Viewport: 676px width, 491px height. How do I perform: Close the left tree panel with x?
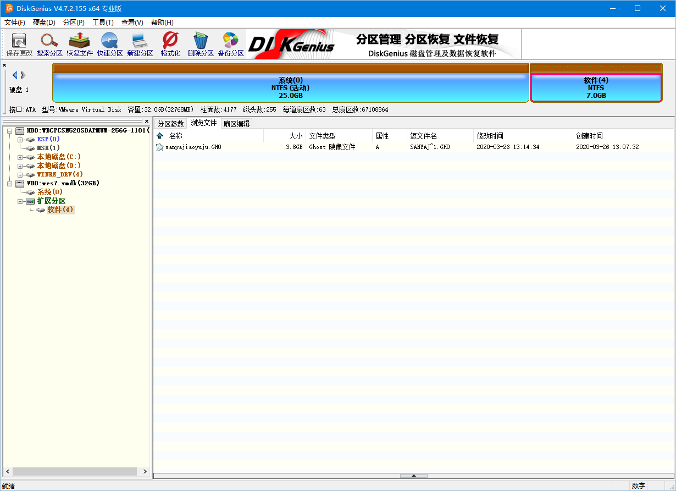pos(146,121)
